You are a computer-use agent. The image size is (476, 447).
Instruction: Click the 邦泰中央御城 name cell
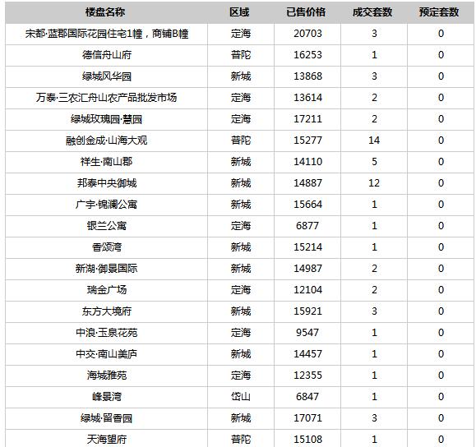(107, 183)
